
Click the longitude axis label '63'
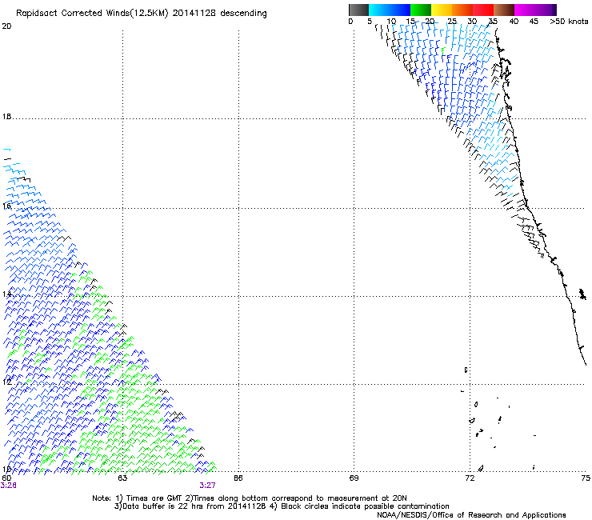click(x=122, y=478)
